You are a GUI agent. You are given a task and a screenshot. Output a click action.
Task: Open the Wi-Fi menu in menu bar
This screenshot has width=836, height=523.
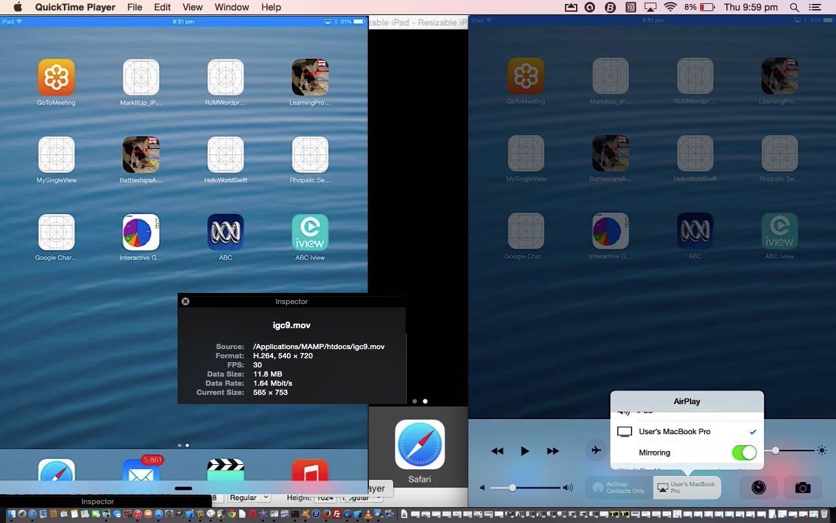pos(670,7)
